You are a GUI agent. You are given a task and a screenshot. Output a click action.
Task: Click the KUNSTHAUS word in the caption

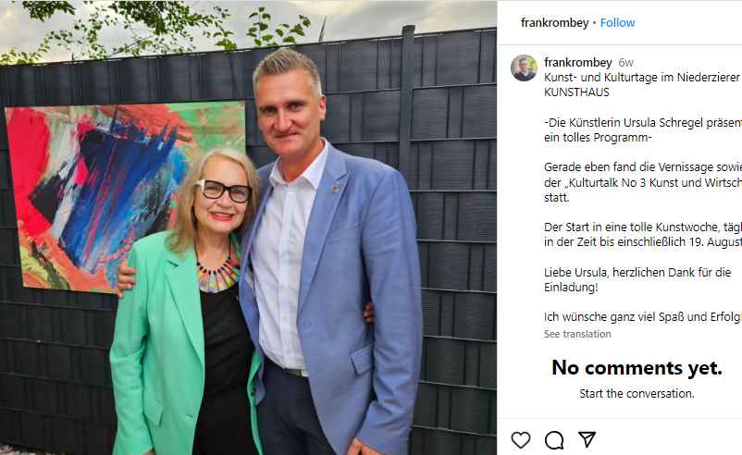point(576,92)
